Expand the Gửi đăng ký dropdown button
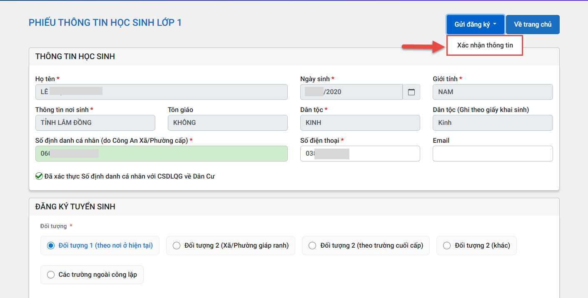588x298 pixels. click(476, 25)
